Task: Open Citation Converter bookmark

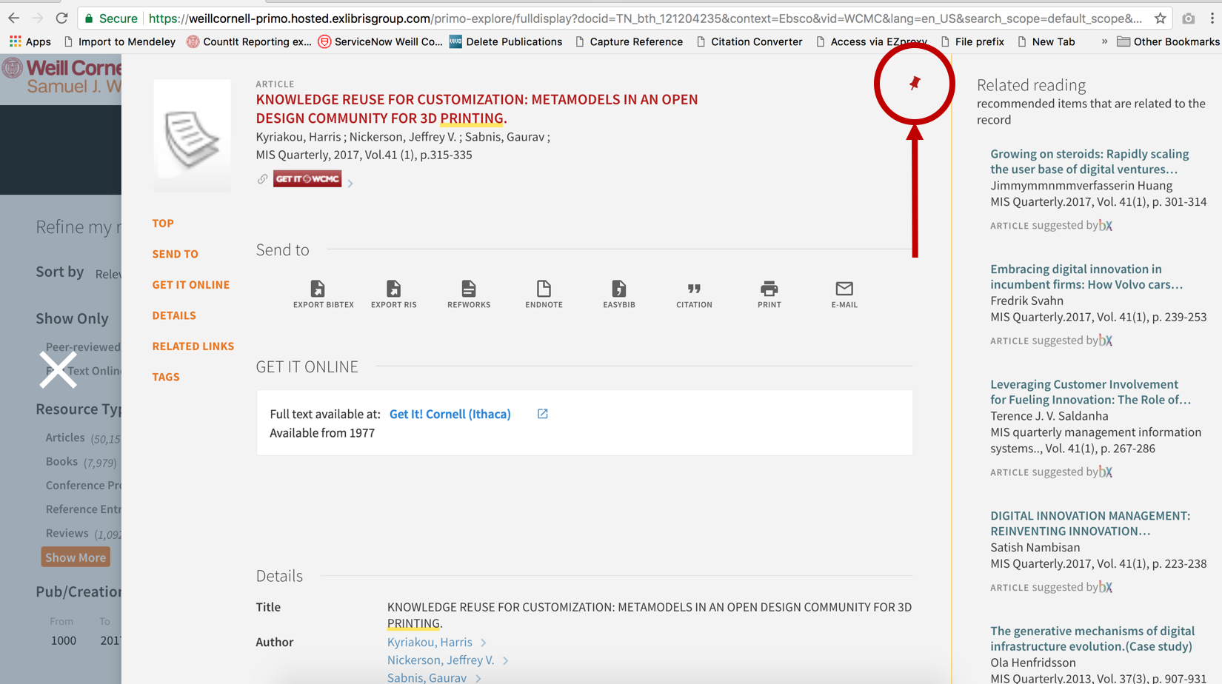Action: coord(749,41)
